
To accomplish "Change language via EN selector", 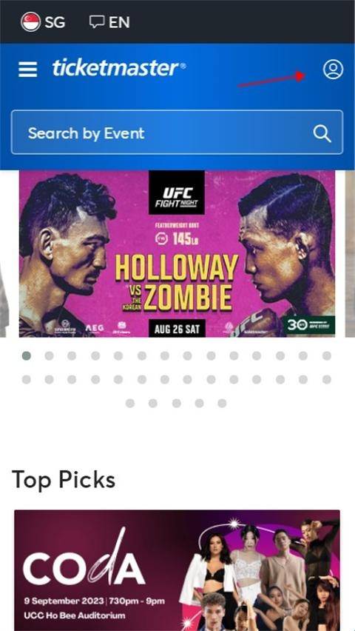I will click(109, 21).
